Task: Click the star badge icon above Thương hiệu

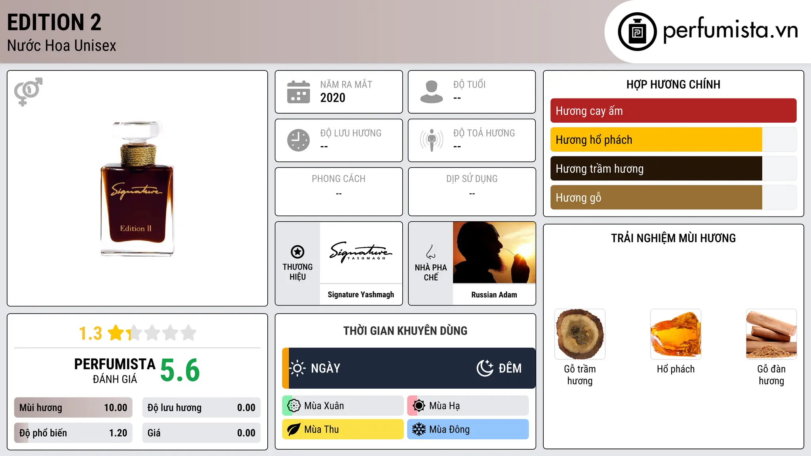Action: tap(297, 252)
